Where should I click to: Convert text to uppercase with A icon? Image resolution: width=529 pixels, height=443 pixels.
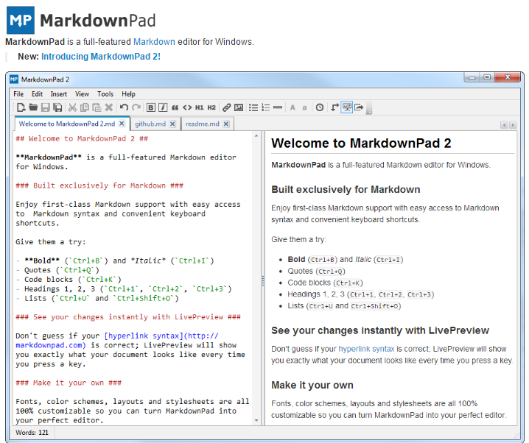point(292,107)
